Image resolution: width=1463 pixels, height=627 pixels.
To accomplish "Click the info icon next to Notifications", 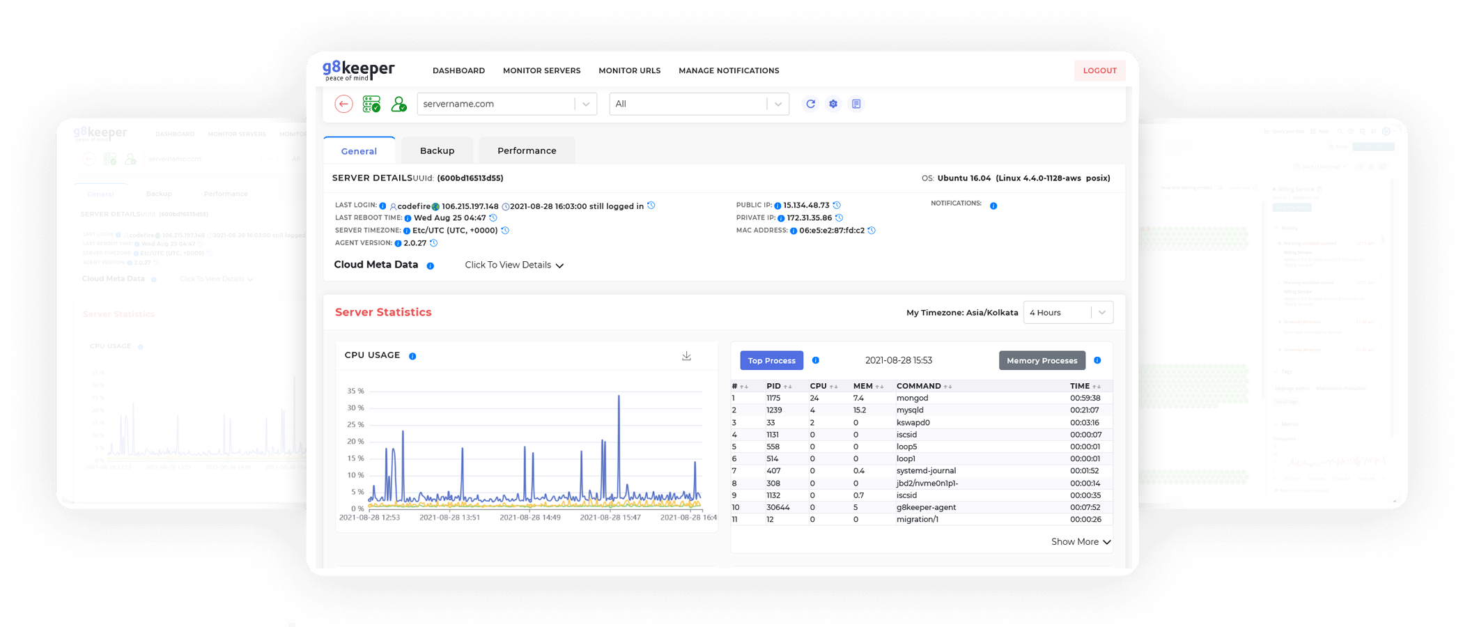I will click(993, 206).
